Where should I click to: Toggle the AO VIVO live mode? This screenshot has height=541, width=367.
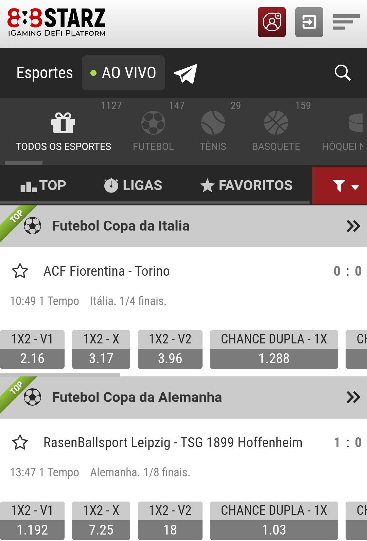pos(123,73)
